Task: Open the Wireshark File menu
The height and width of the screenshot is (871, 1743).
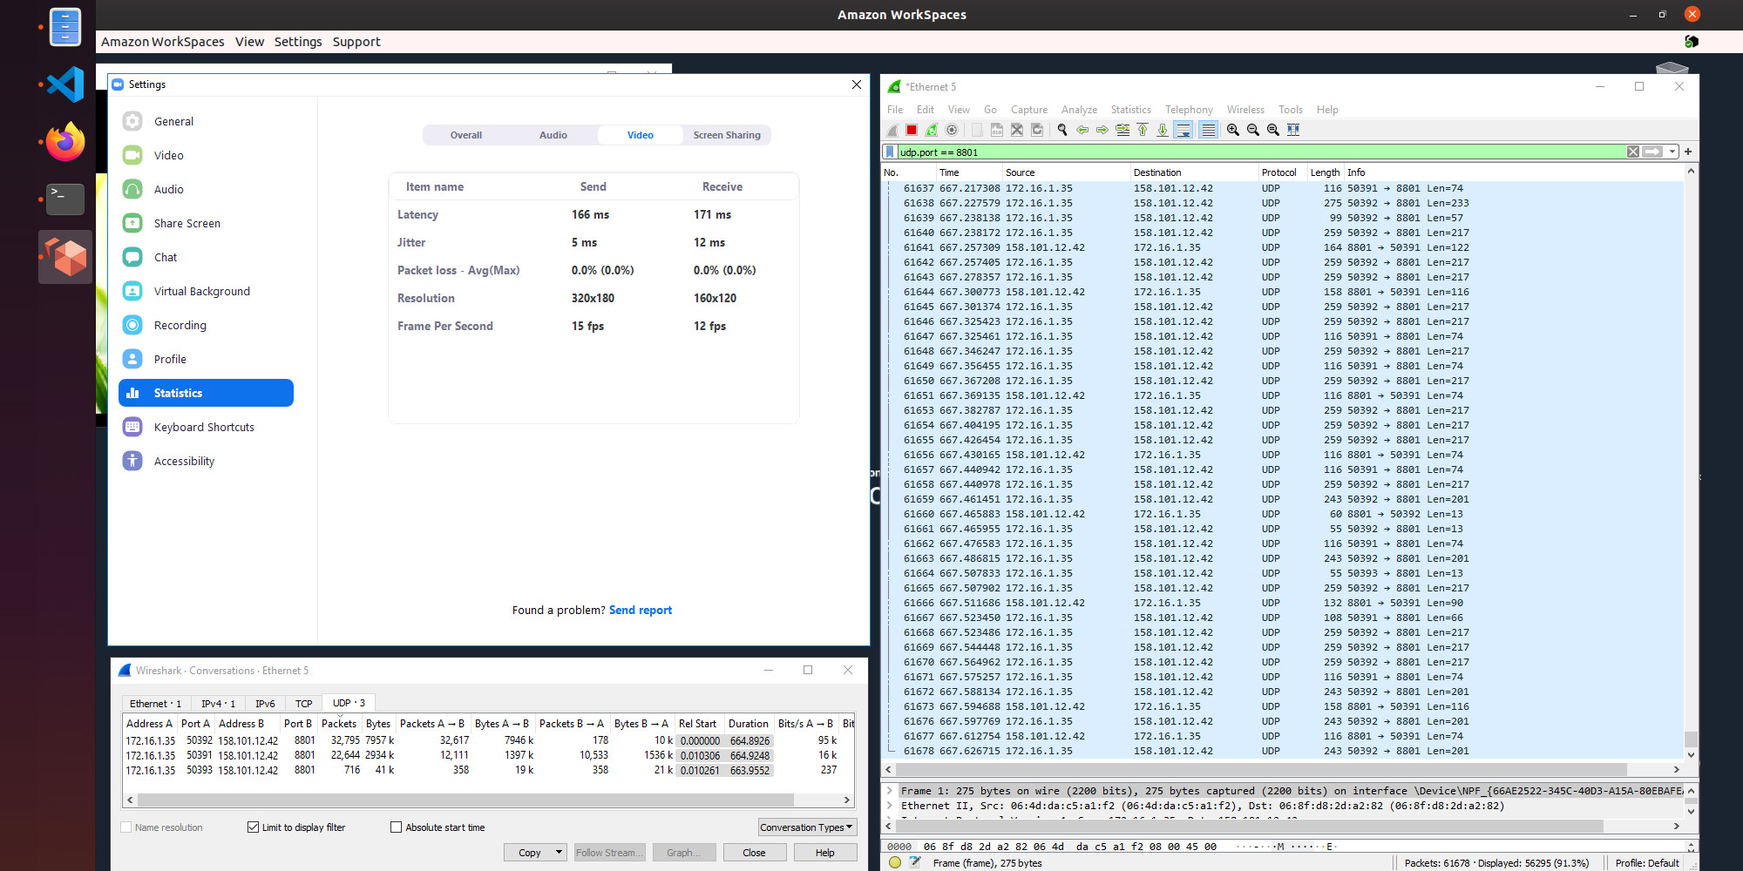Action: coord(895,110)
